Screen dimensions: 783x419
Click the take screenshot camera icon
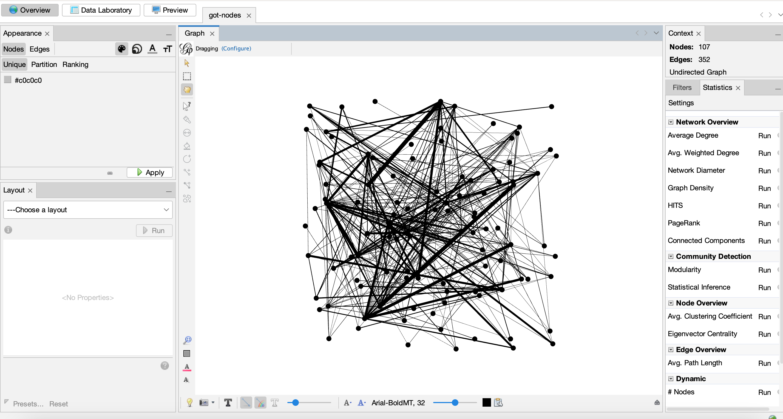pyautogui.click(x=204, y=403)
